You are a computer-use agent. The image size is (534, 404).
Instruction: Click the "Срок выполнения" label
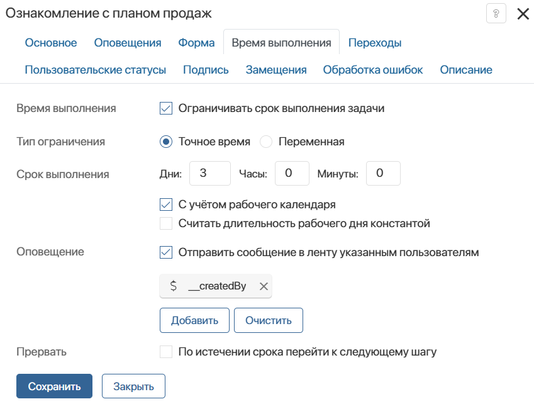click(63, 174)
